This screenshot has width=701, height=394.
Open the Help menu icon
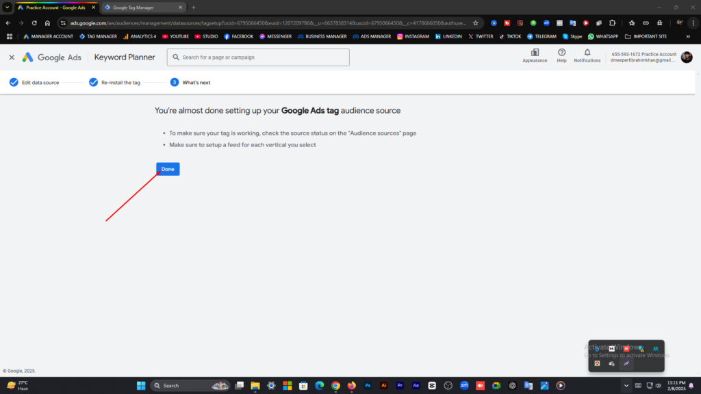click(x=561, y=56)
